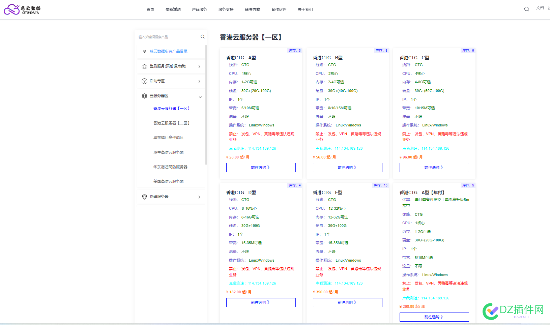Click the cube icon next to 活动专区
The height and width of the screenshot is (325, 550).
pyautogui.click(x=144, y=81)
